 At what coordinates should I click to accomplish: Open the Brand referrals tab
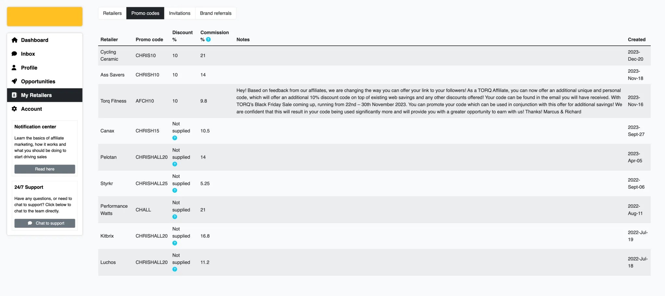coord(216,13)
